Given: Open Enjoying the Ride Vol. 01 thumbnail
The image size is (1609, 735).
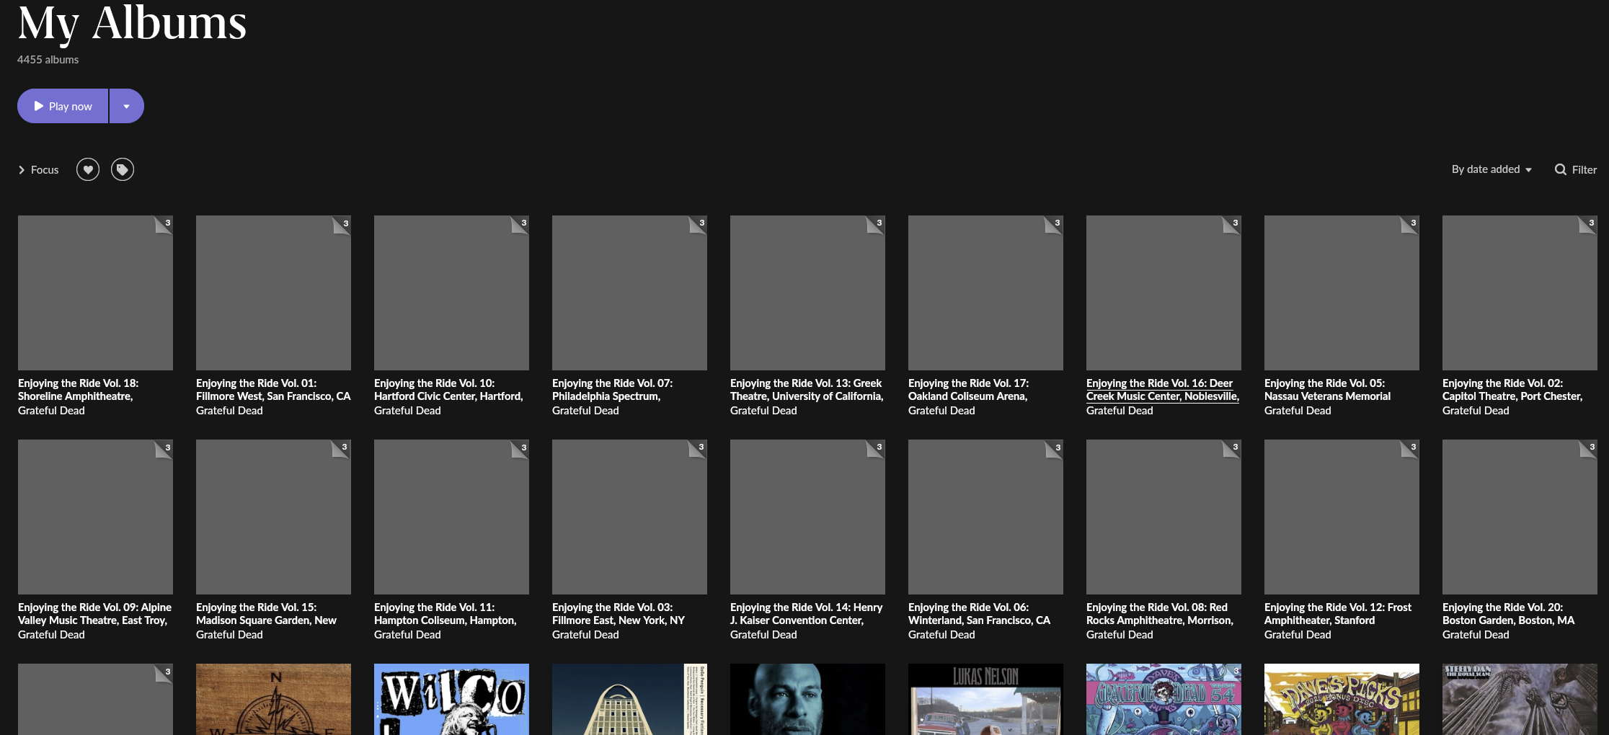Looking at the screenshot, I should point(273,293).
